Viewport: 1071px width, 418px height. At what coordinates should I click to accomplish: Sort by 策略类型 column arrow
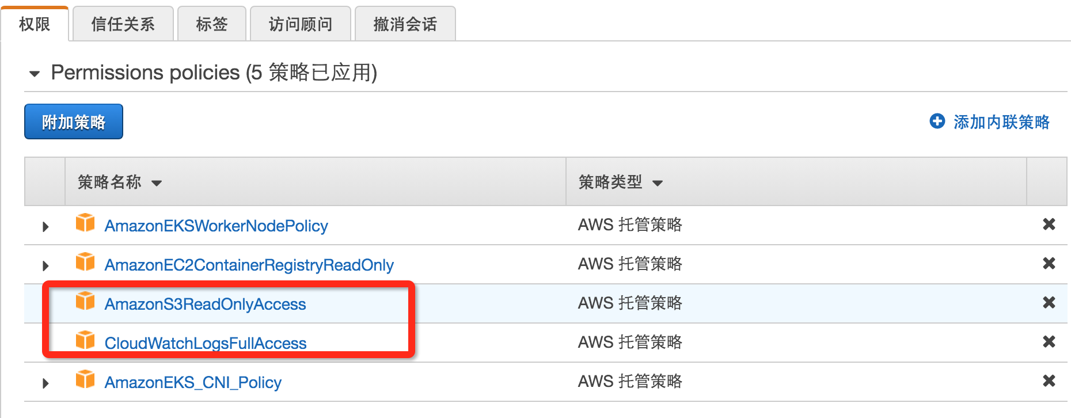click(658, 184)
